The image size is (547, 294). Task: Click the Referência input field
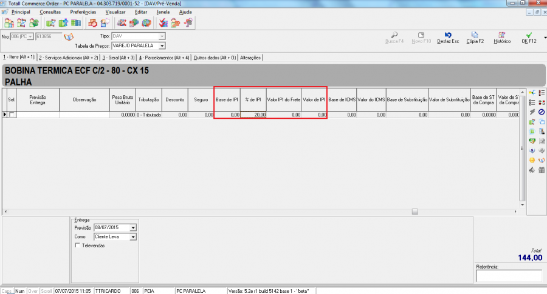pyautogui.click(x=508, y=276)
